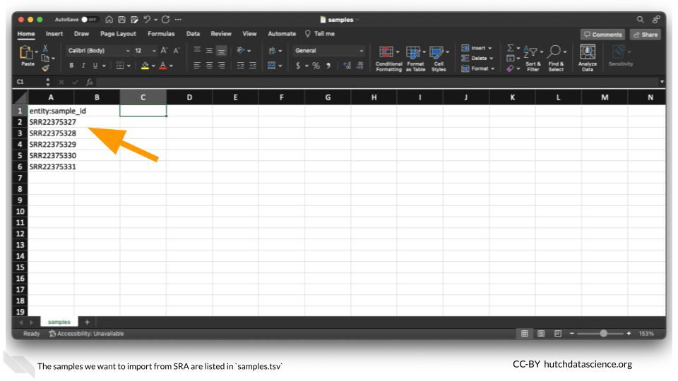Open search with the magnifier in title bar

point(640,20)
